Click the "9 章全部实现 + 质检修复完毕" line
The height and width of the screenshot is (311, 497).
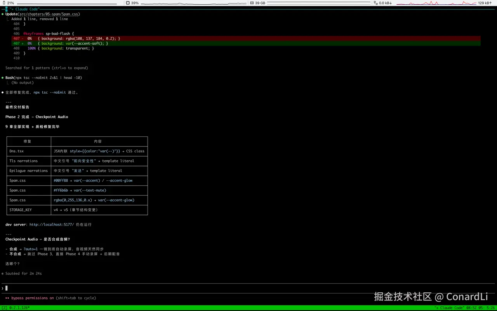pos(32,127)
